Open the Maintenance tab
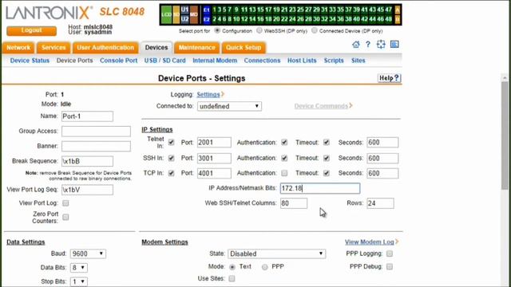 click(197, 48)
